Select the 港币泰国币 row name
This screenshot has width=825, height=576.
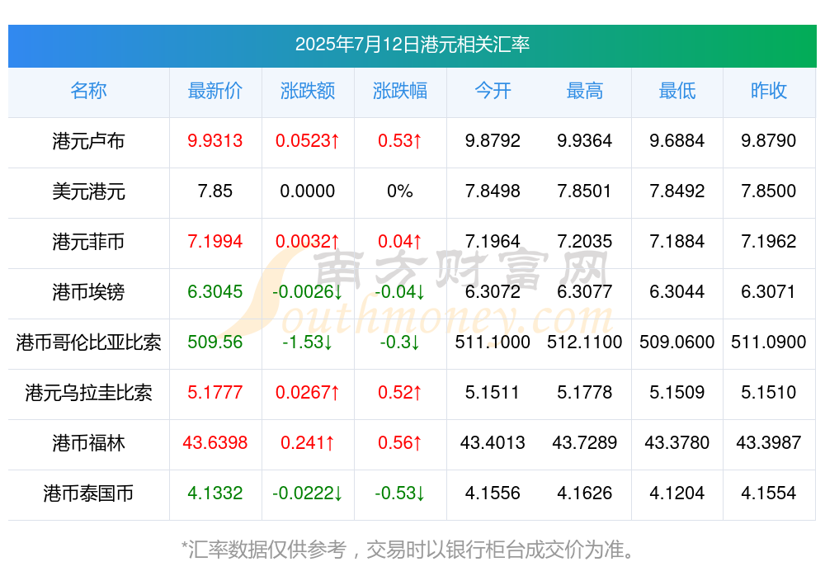(x=88, y=493)
